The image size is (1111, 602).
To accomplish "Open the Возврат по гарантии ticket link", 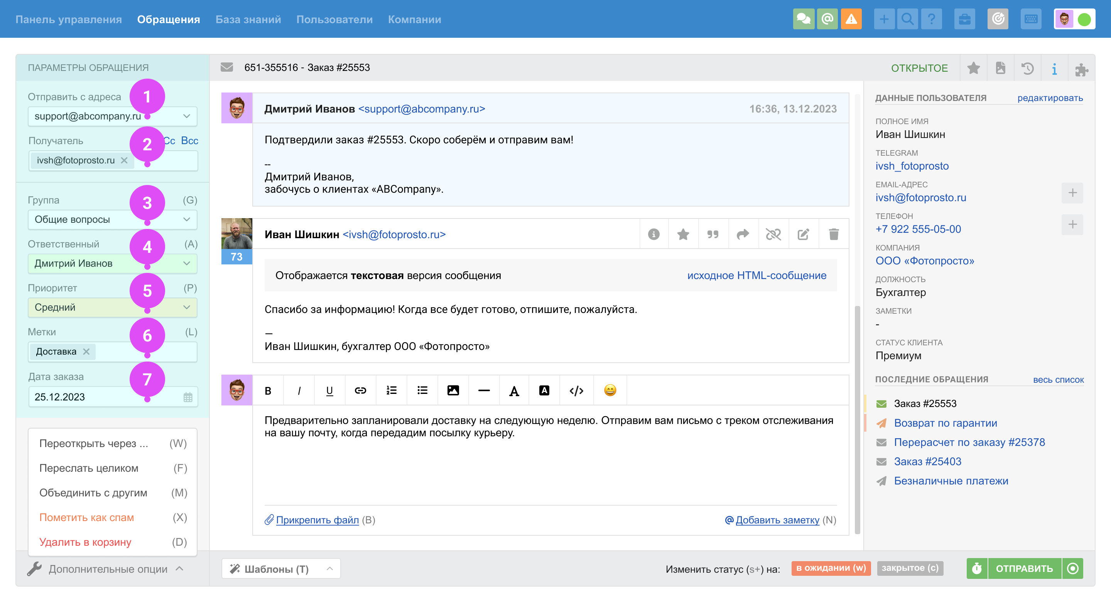I will pyautogui.click(x=945, y=423).
